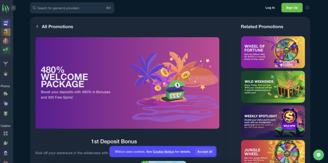Open live chat support bubble

pyautogui.click(x=319, y=155)
